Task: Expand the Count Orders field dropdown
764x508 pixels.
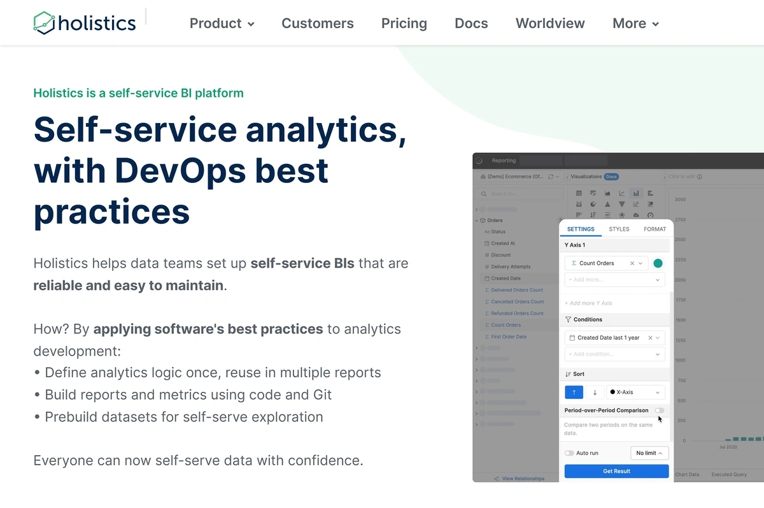Action: click(x=640, y=263)
